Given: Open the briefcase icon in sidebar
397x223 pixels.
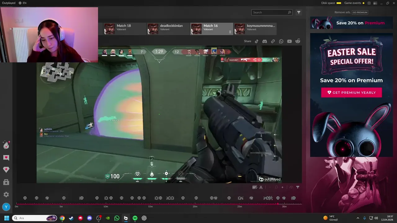Looking at the screenshot, I should 6,182.
